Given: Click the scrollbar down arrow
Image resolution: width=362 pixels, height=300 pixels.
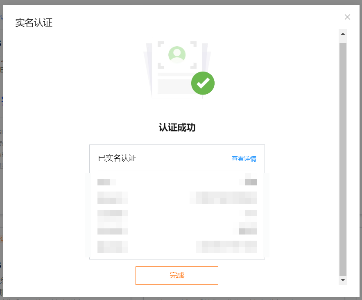Looking at the screenshot, I should [343, 280].
